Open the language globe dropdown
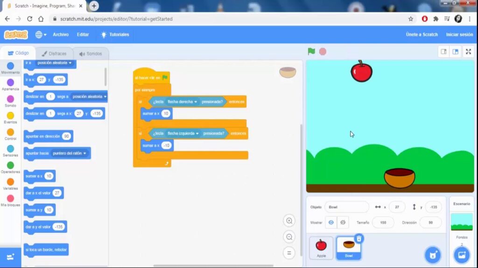This screenshot has width=478, height=268. tap(40, 34)
